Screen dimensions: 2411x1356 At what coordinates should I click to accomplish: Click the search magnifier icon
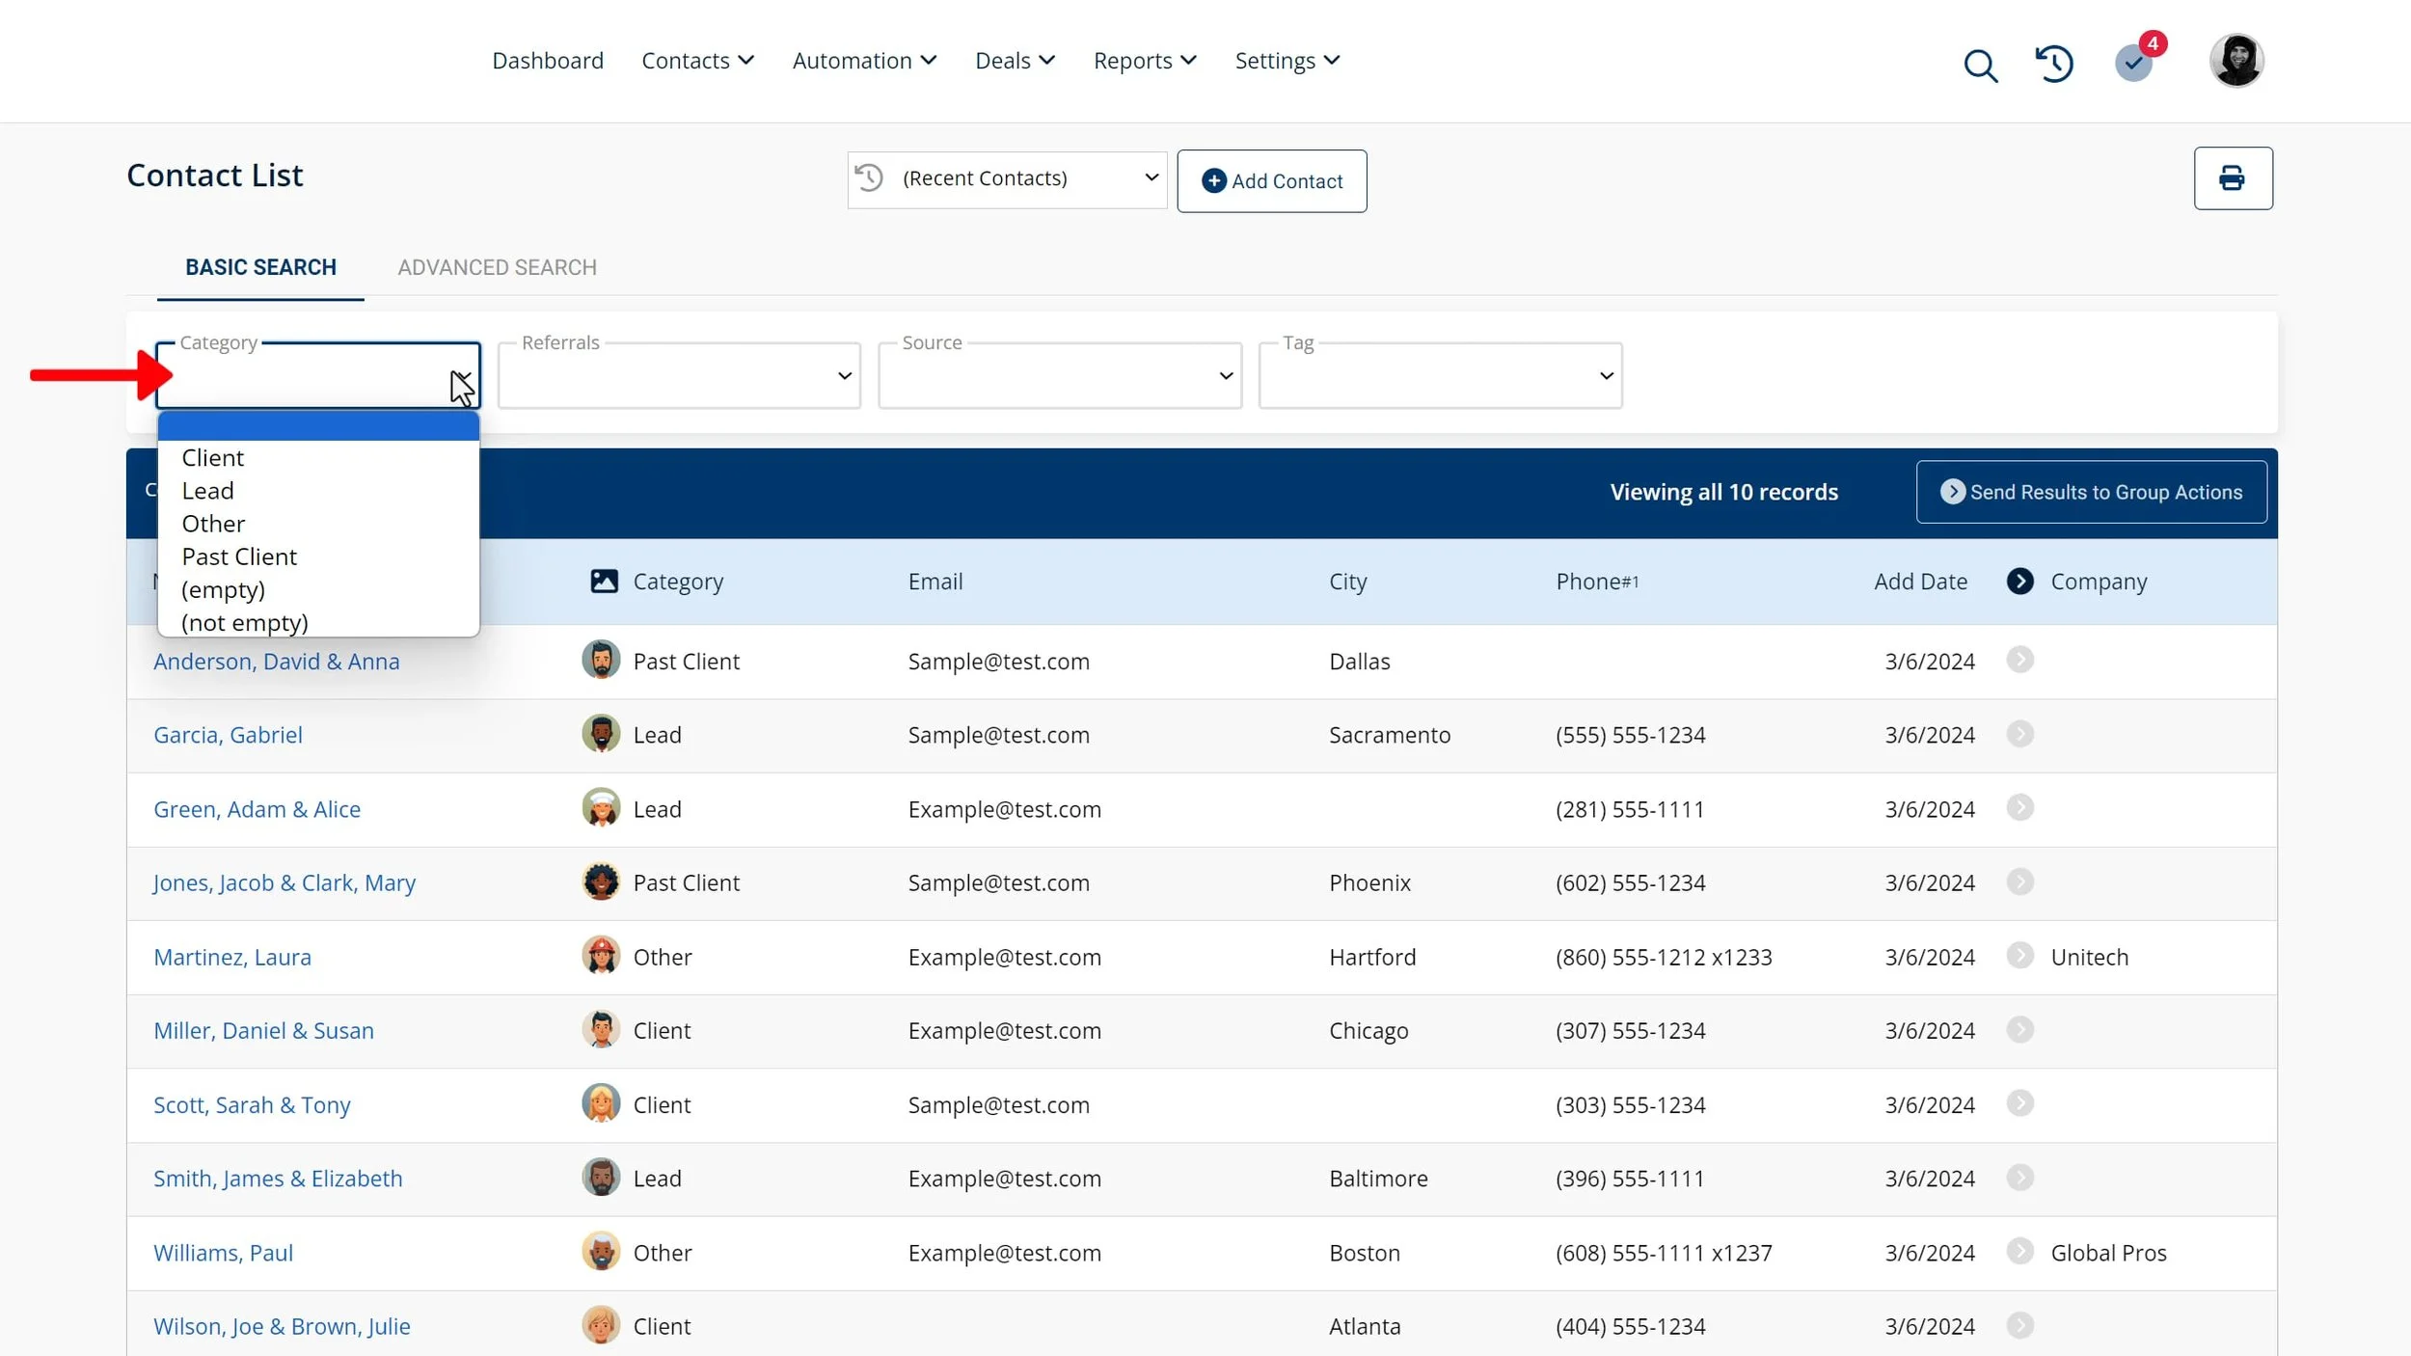coord(1980,65)
